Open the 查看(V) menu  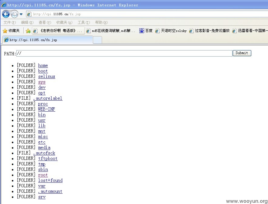tap(45, 22)
